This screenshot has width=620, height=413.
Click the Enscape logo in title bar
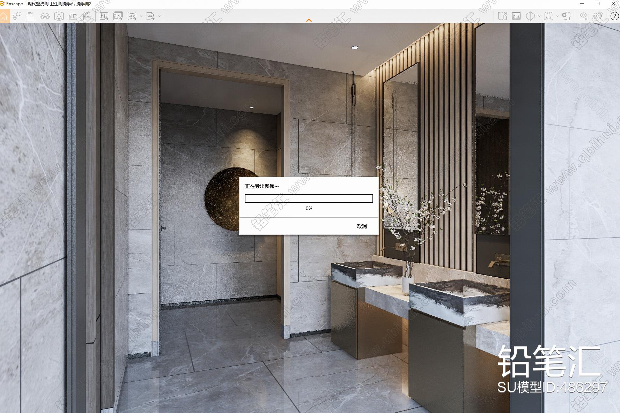coord(2,3)
